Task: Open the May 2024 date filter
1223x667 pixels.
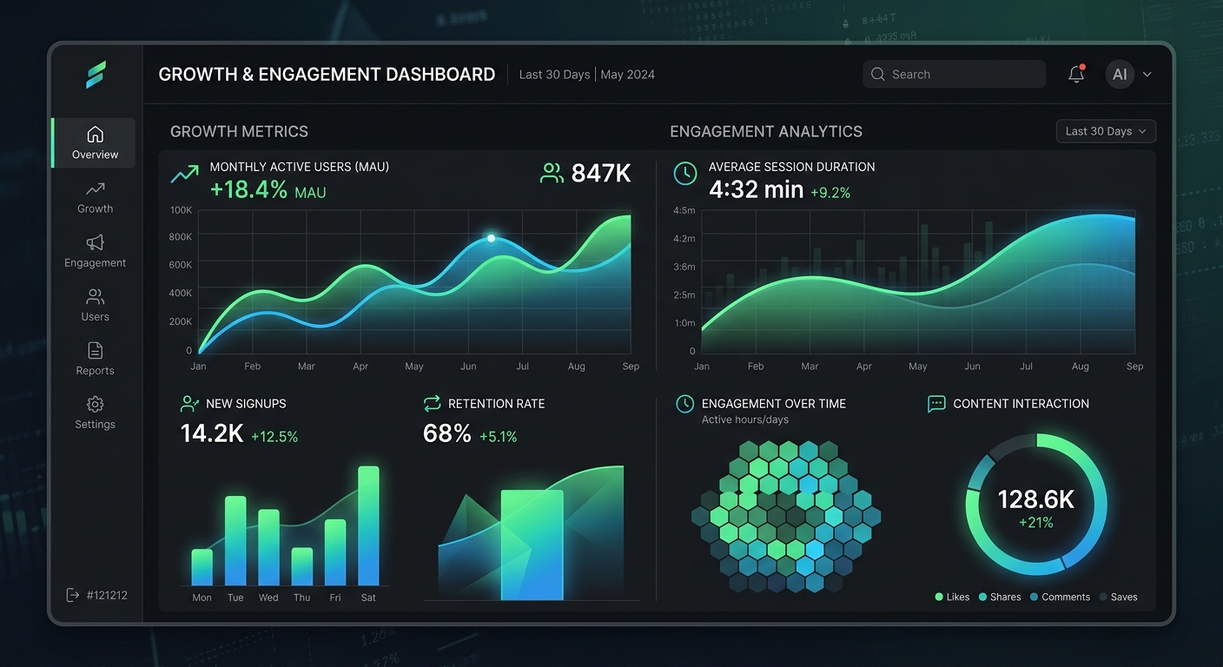Action: (x=627, y=74)
